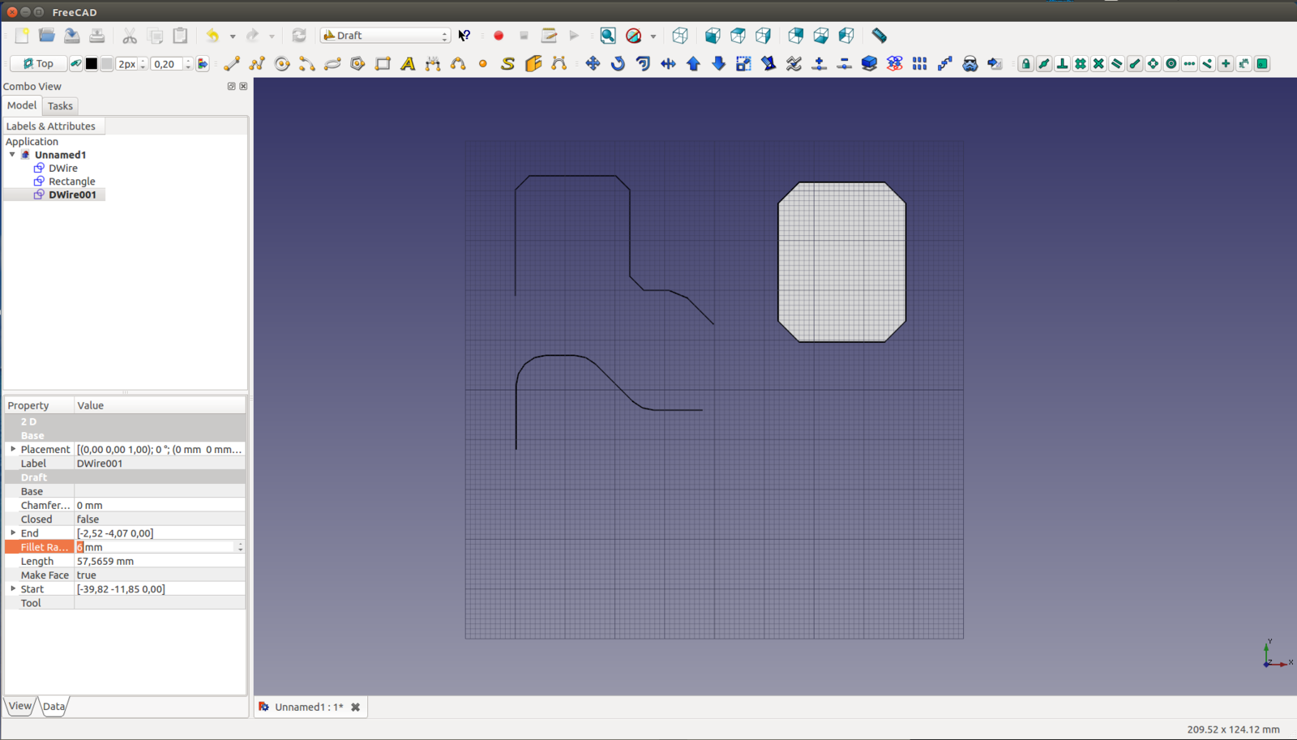Select the Draft Line tool

(232, 64)
